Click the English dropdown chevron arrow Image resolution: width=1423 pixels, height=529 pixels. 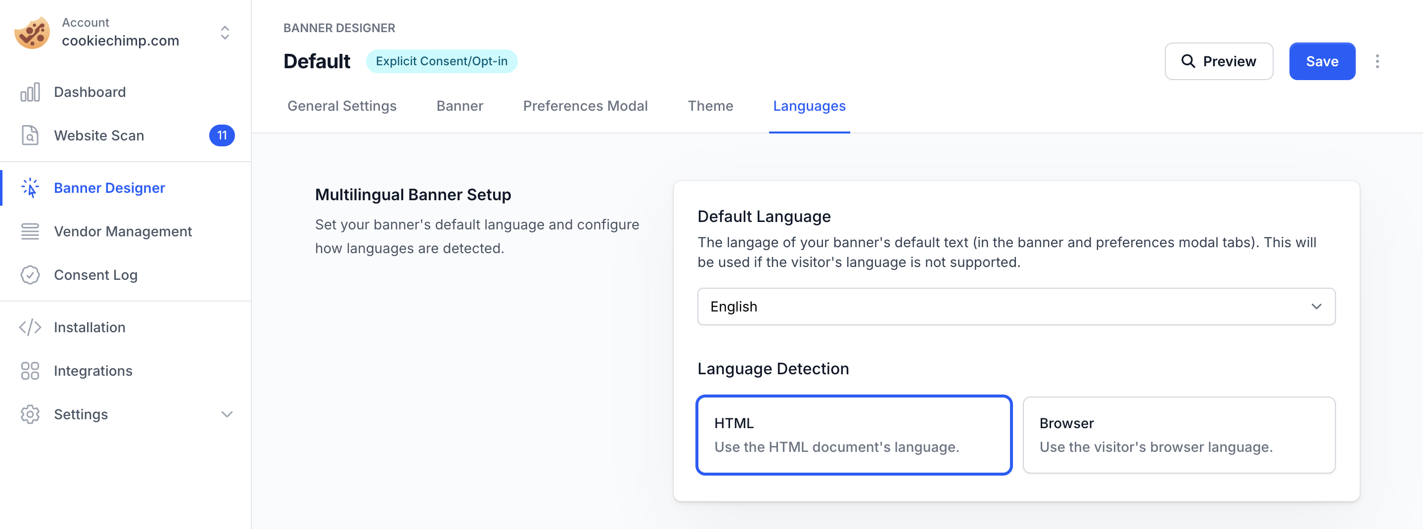click(1316, 307)
